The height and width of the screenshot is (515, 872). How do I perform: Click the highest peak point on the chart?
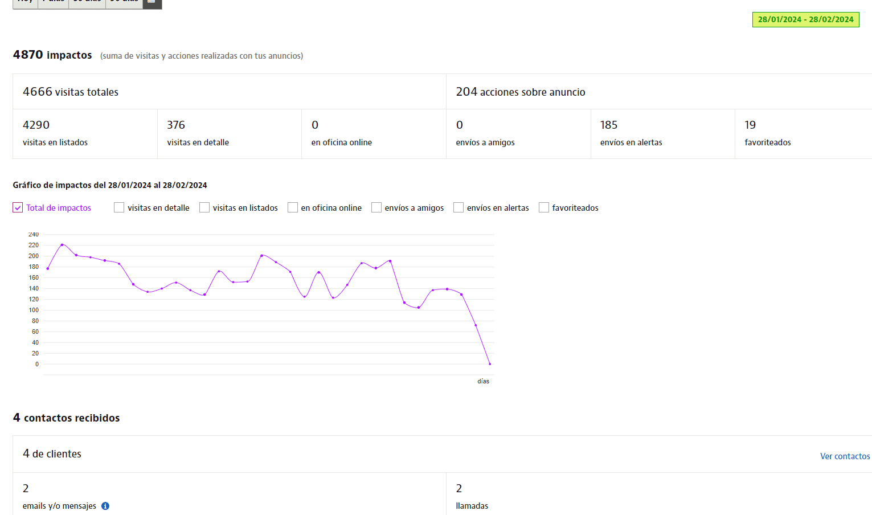62,244
